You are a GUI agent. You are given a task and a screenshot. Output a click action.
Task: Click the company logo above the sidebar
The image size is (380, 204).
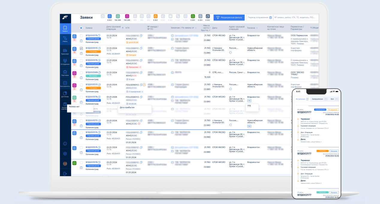click(65, 18)
